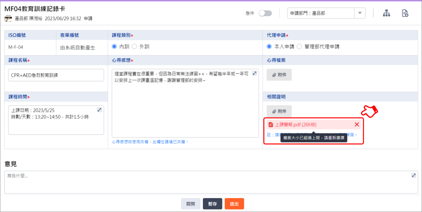Click the 表單編號 column header
The image size is (422, 212).
click(70, 35)
